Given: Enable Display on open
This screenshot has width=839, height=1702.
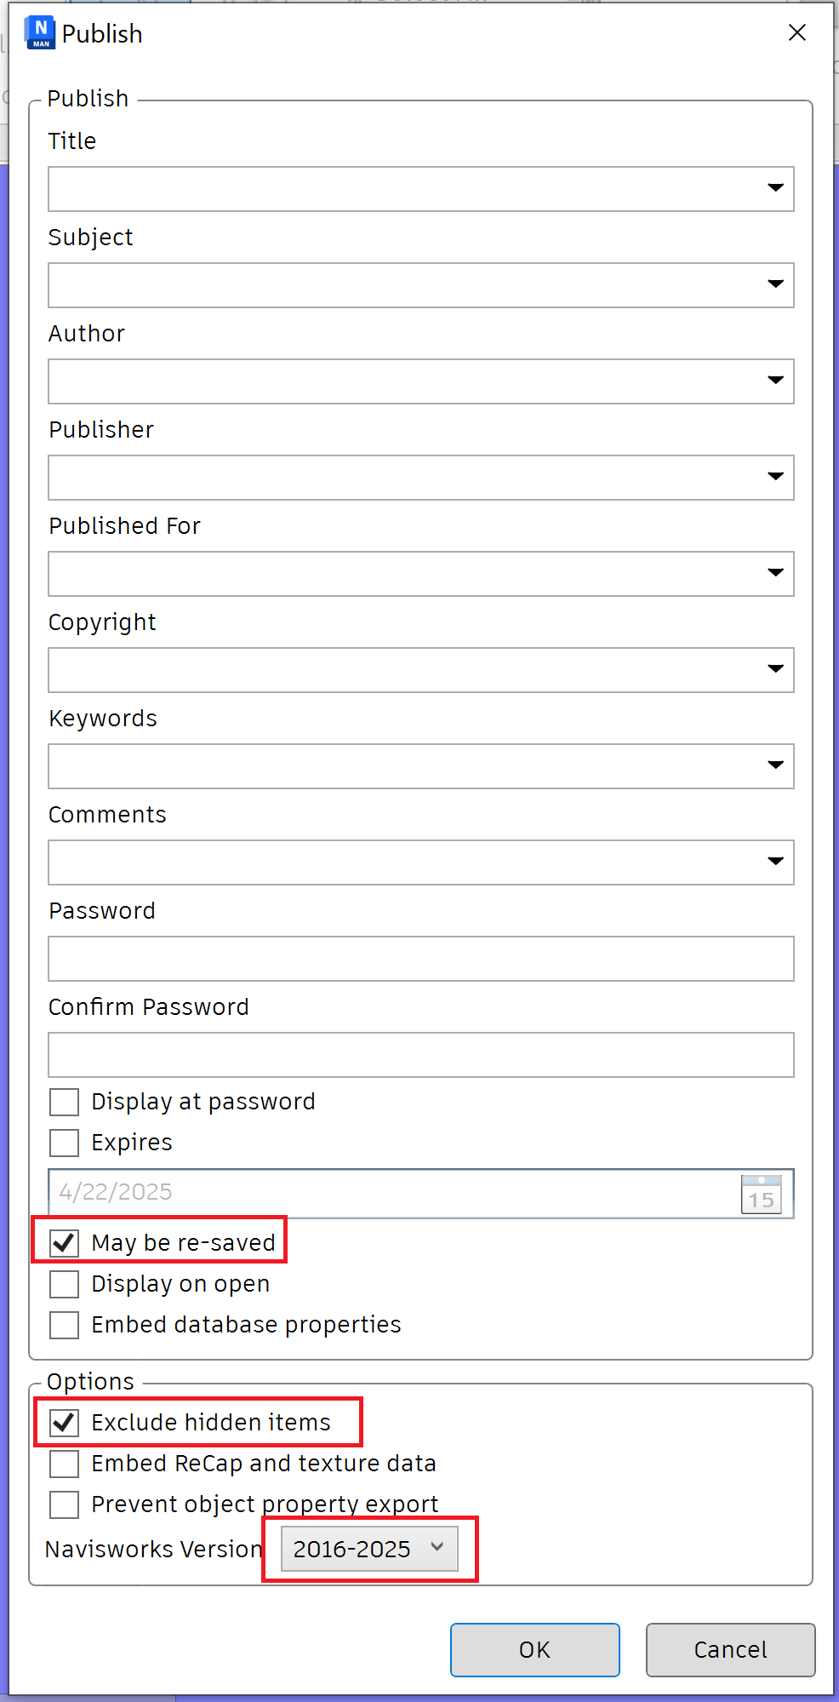Looking at the screenshot, I should [x=65, y=1284].
